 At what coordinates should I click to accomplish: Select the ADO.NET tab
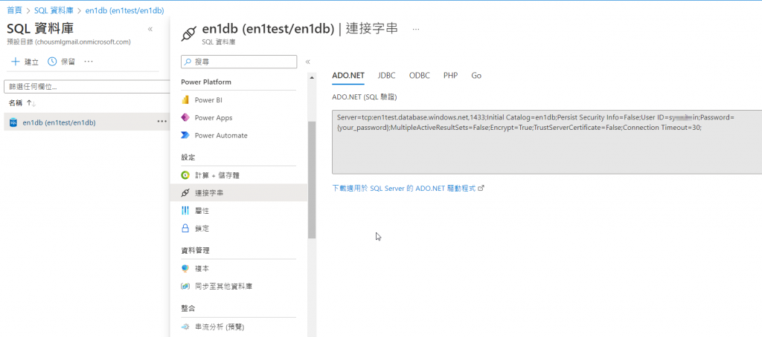tap(348, 76)
